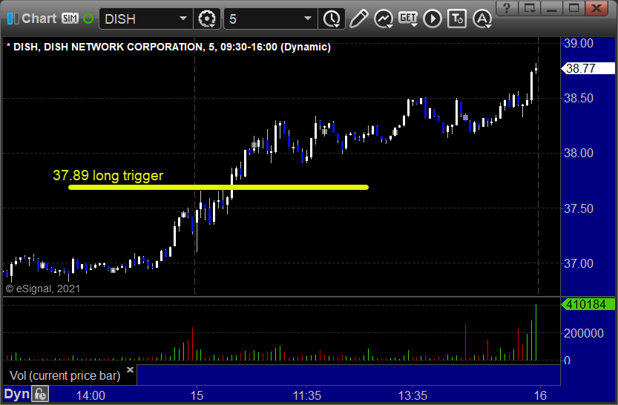Click the formula fc icon beside Dyn
Viewport: 618px width, 405px height.
(40, 394)
